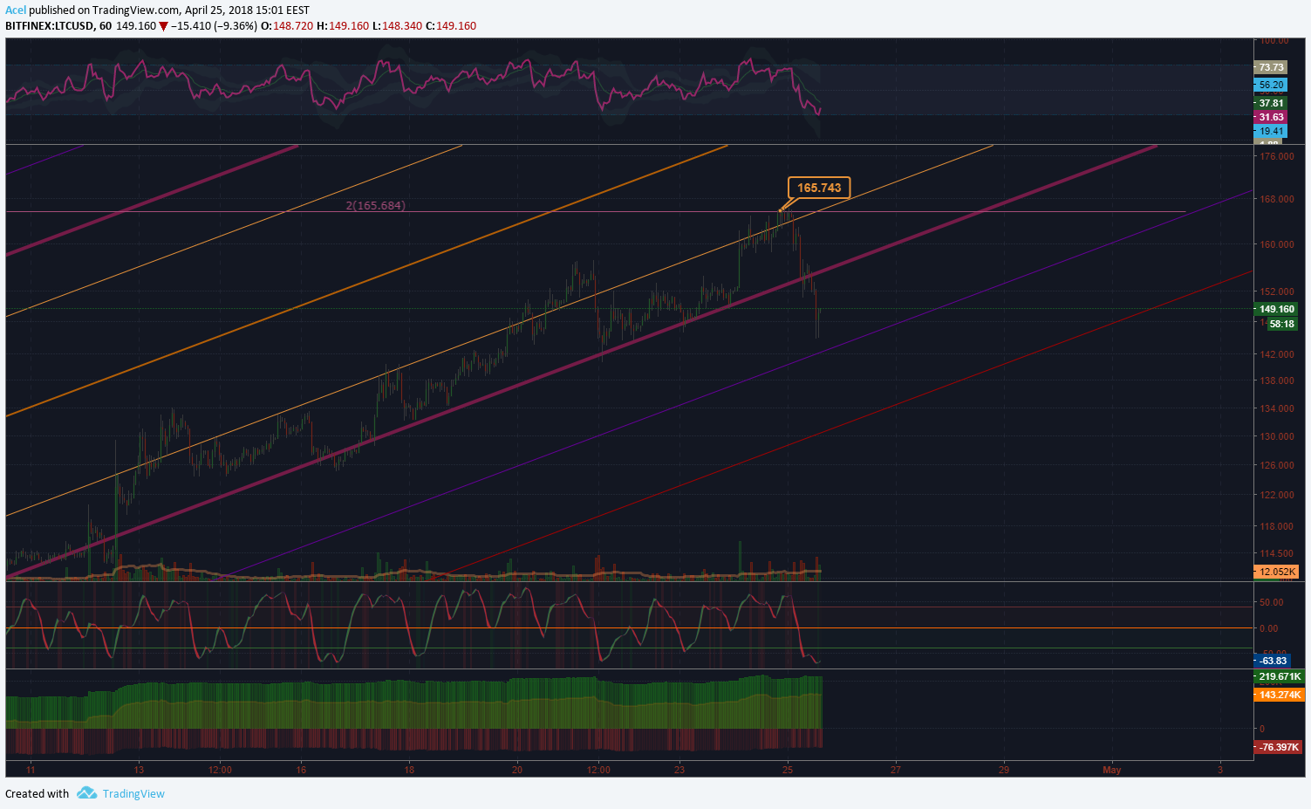
Task: Click date 16 on the time axis
Action: pos(301,770)
